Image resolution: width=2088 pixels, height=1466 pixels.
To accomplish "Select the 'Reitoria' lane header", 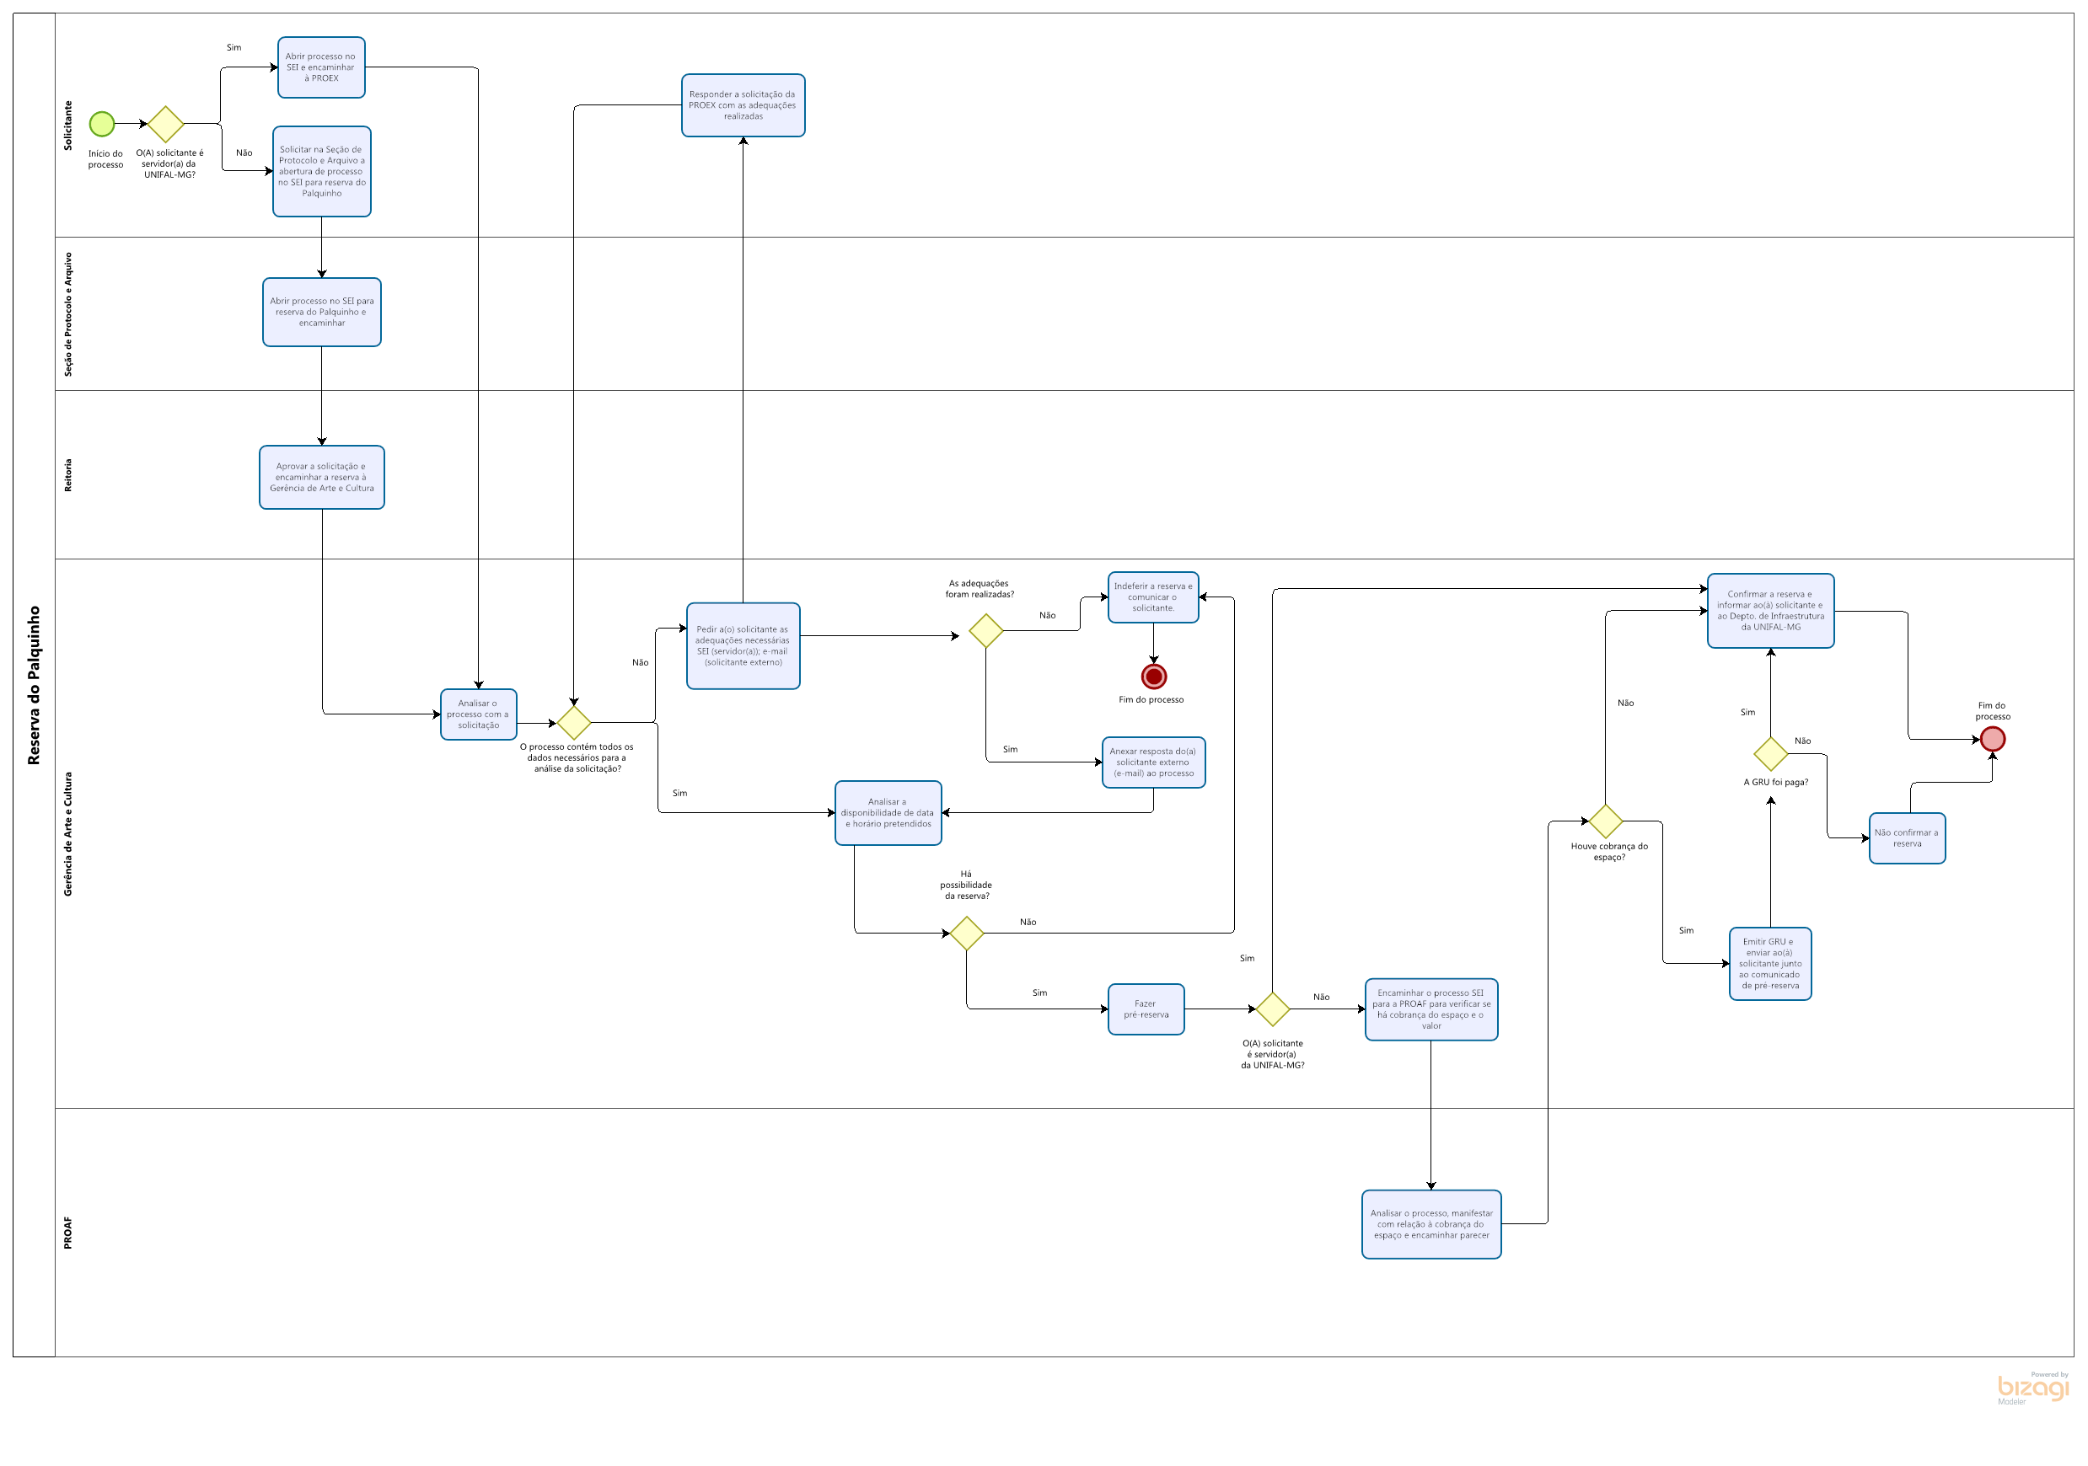I will 67,475.
